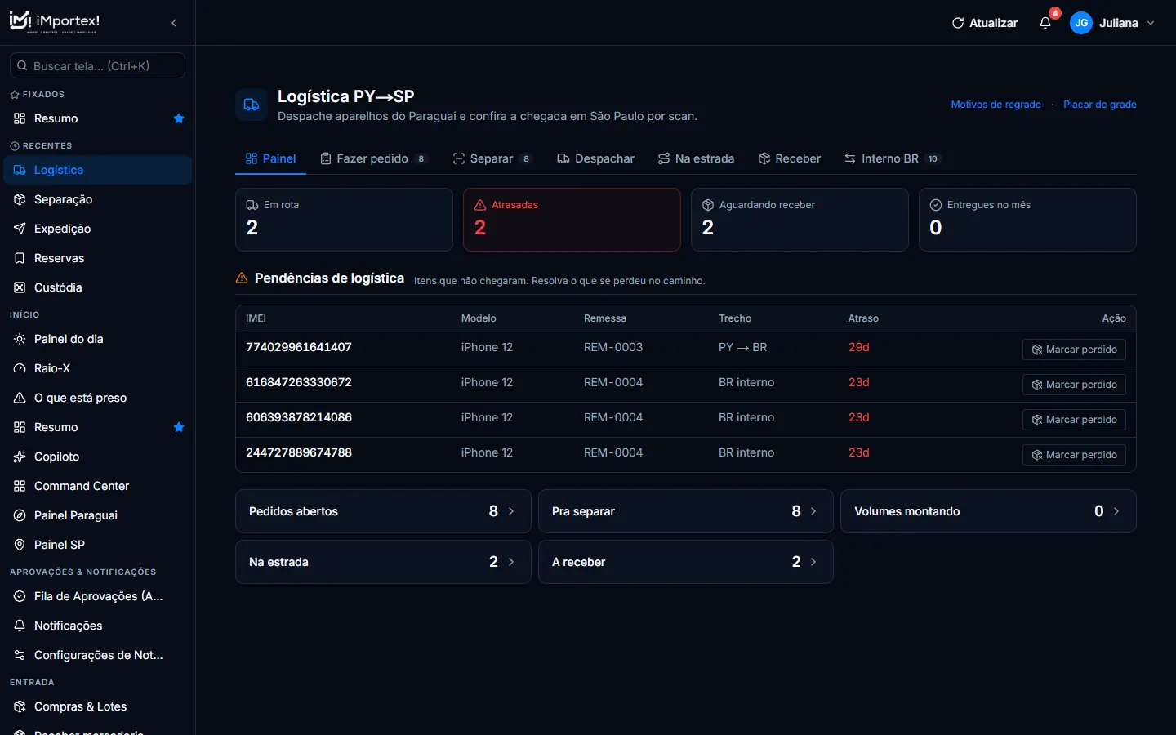Mark IMEI 774029961641407 as lost

[x=1074, y=350]
